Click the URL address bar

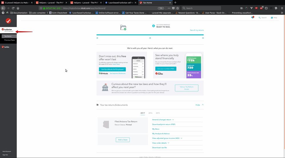pos(109,8)
